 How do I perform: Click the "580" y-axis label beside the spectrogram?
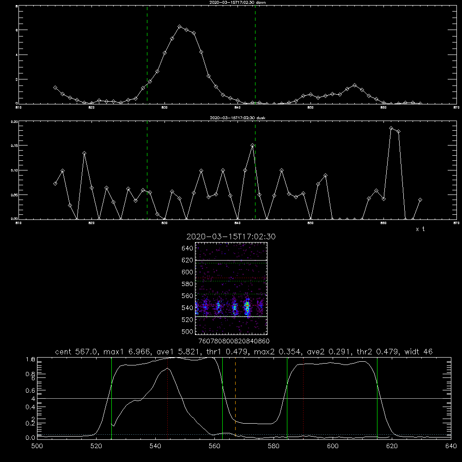pyautogui.click(x=187, y=284)
